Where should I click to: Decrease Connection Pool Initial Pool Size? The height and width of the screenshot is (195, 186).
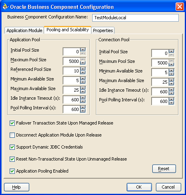coord(172,55)
